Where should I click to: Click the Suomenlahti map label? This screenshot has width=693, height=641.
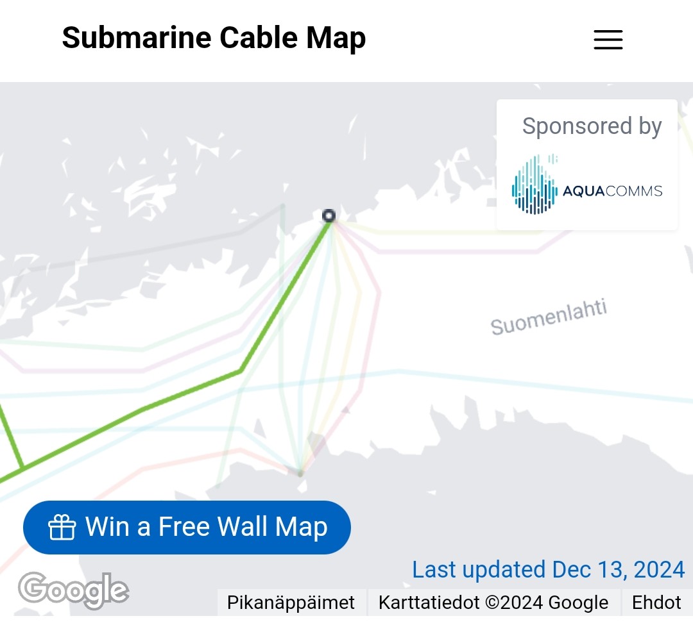point(549,318)
